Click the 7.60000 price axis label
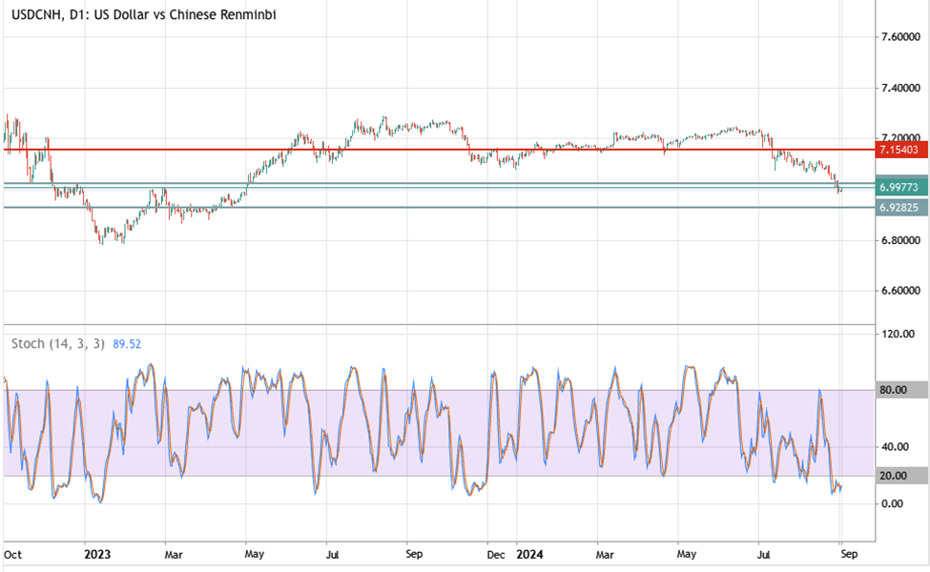930x572 pixels. click(x=900, y=37)
